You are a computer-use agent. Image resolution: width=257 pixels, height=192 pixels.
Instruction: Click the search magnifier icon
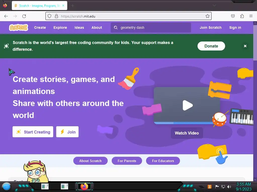click(x=116, y=27)
